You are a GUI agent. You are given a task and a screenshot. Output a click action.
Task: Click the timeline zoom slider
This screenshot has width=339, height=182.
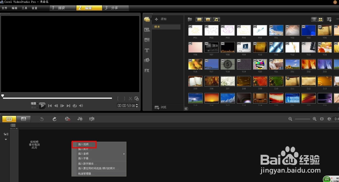click(x=302, y=119)
